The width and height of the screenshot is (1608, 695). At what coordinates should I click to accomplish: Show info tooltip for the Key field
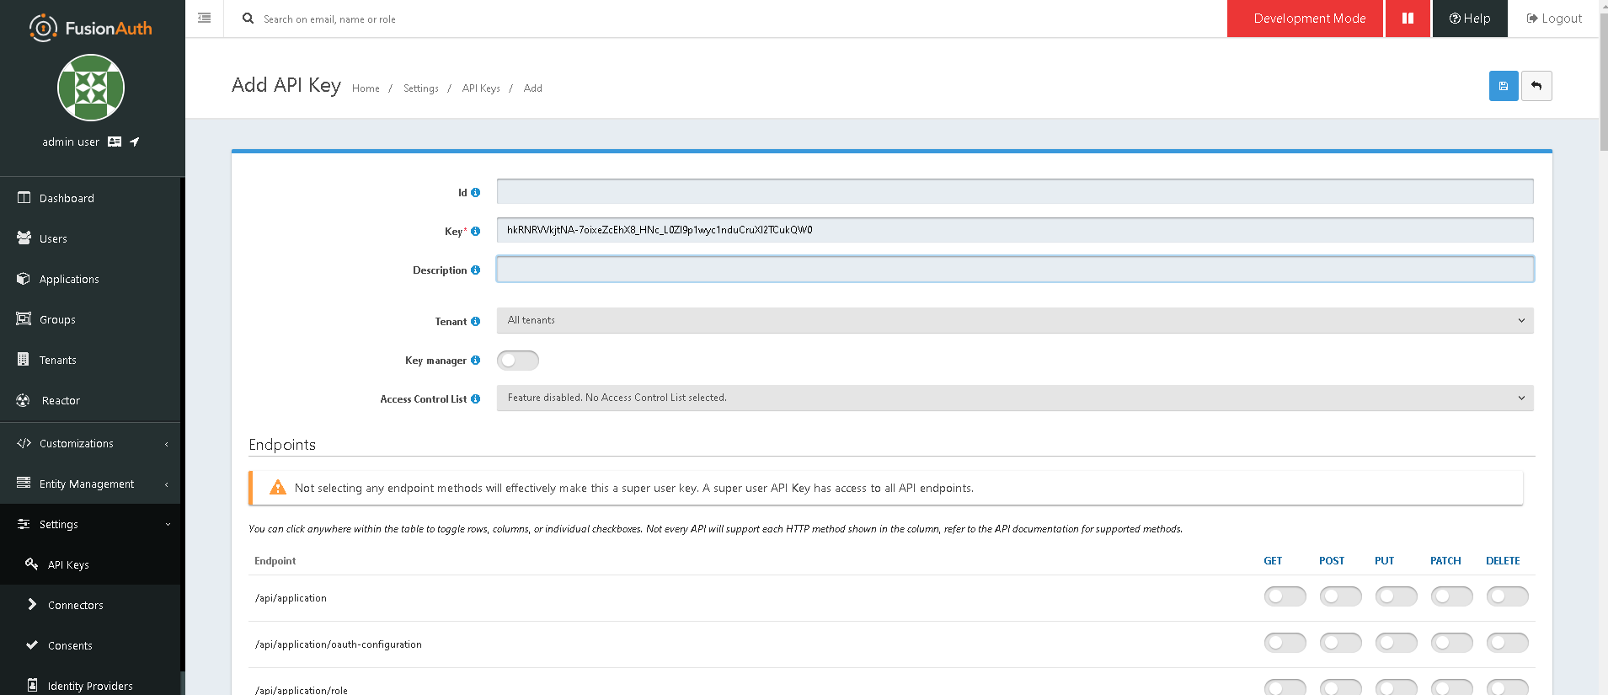(x=475, y=232)
